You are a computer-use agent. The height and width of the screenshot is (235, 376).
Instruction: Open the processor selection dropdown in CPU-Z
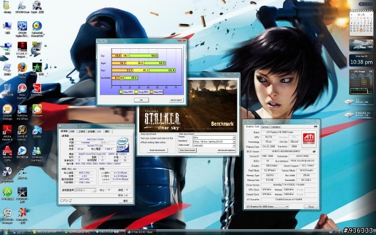click(85, 190)
